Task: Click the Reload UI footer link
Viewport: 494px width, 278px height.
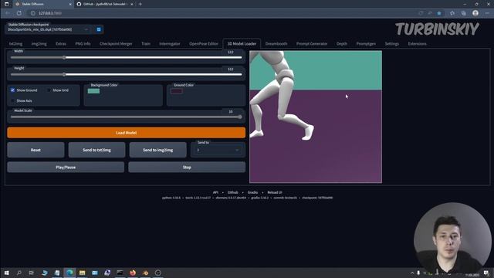Action: [275, 192]
